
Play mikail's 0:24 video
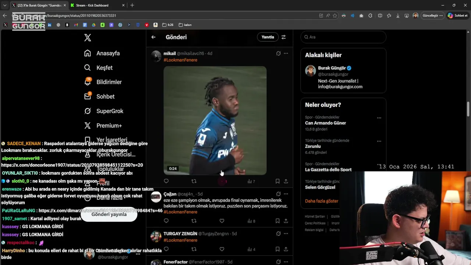215,120
